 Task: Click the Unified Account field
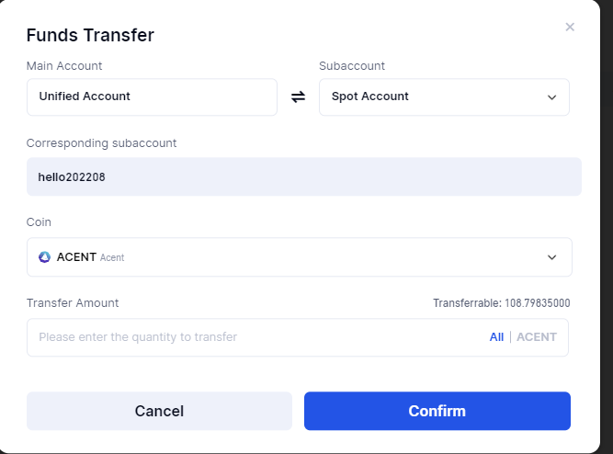click(152, 96)
